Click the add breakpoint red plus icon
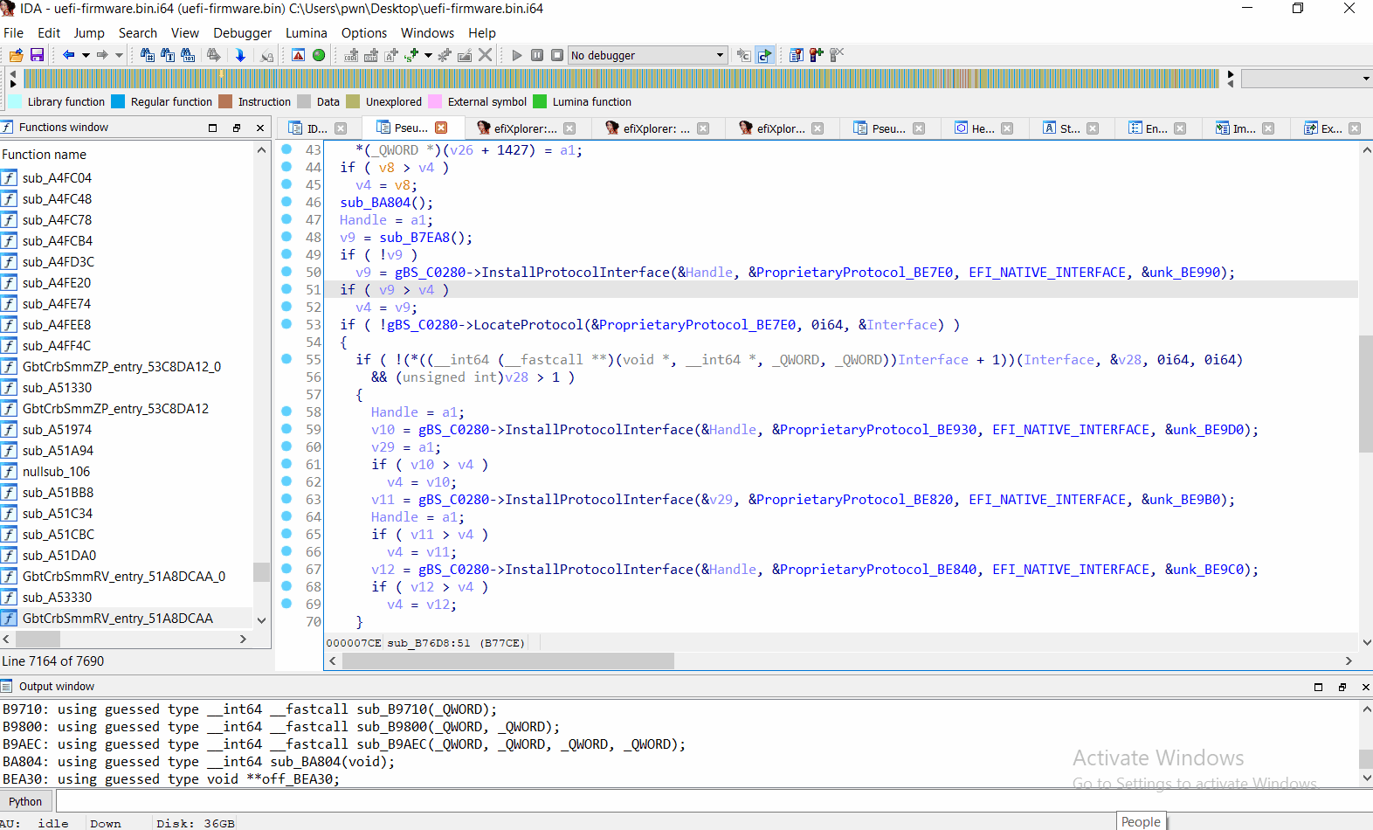Screen dimensions: 1373x830 point(816,55)
